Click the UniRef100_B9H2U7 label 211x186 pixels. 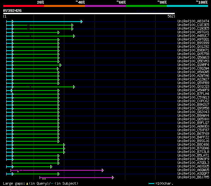click(193, 105)
